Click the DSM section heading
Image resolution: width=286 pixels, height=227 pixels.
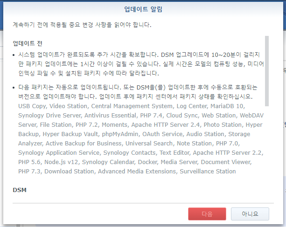[20, 190]
